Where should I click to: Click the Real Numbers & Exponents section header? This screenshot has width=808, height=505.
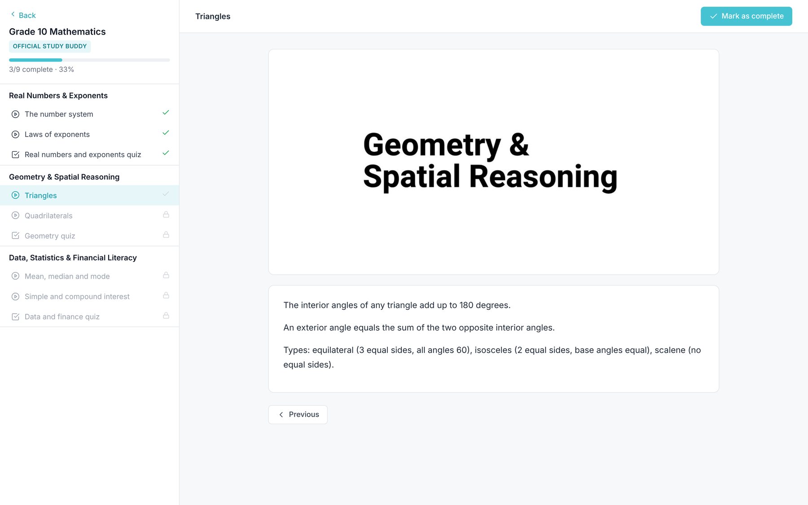pos(58,96)
